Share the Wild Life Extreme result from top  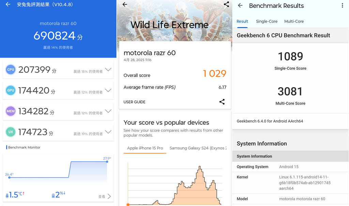point(226,4)
